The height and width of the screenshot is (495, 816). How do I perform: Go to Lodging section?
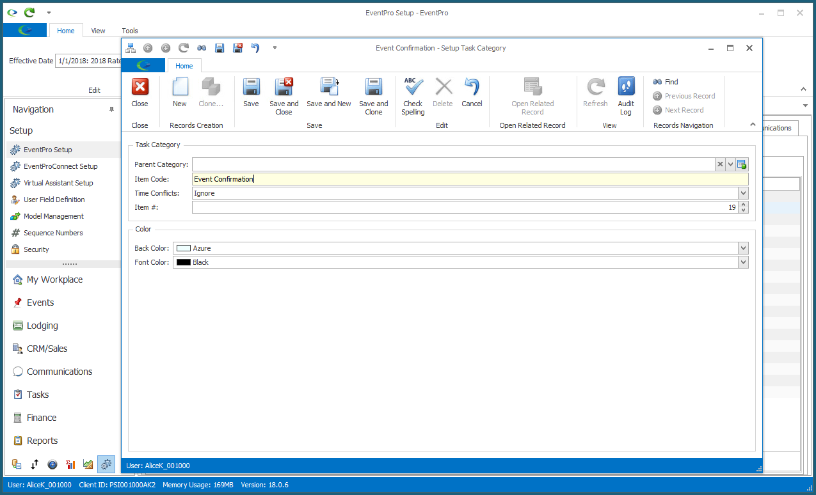(63, 326)
